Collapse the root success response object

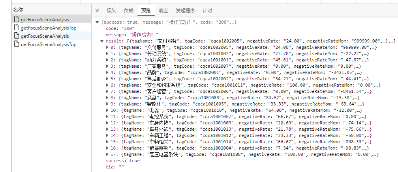pos(98,22)
